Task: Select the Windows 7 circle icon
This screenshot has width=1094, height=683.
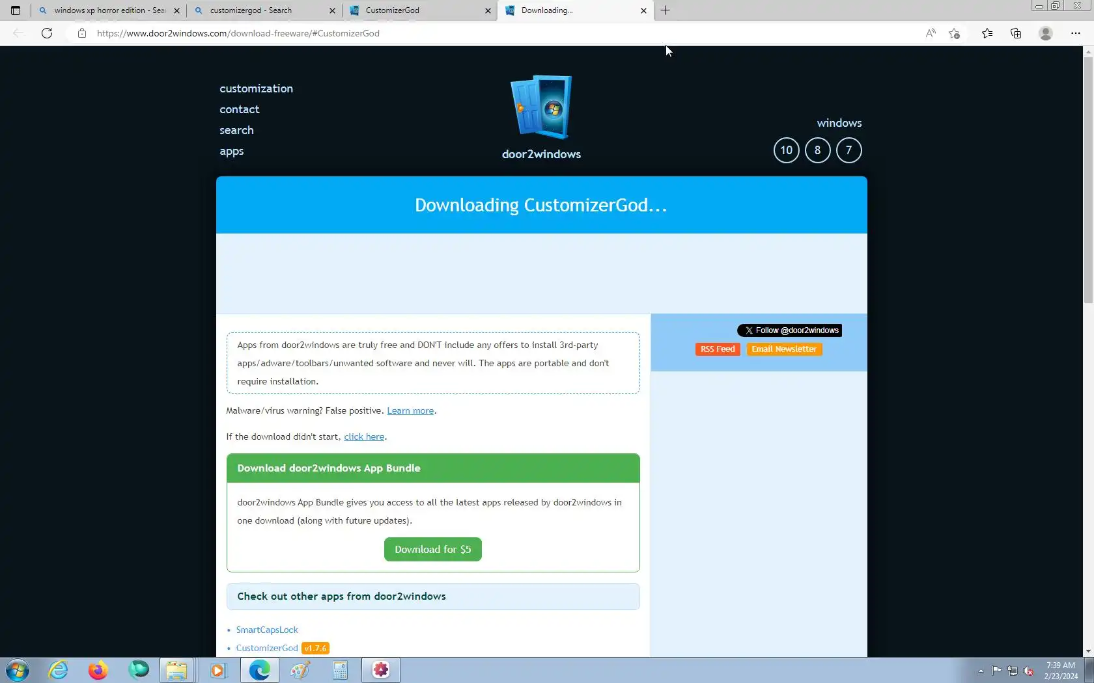Action: click(x=849, y=150)
